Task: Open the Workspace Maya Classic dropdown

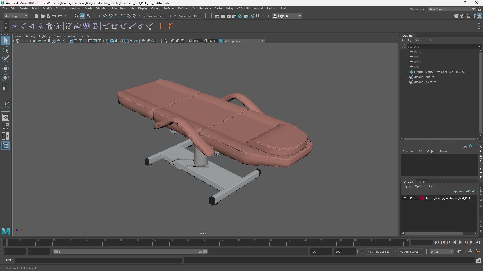Action: (452, 9)
